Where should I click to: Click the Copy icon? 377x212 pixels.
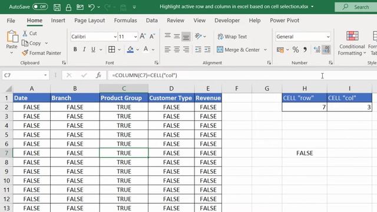point(25,43)
